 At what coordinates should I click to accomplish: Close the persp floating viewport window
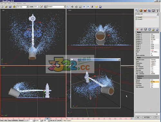pos(119,60)
